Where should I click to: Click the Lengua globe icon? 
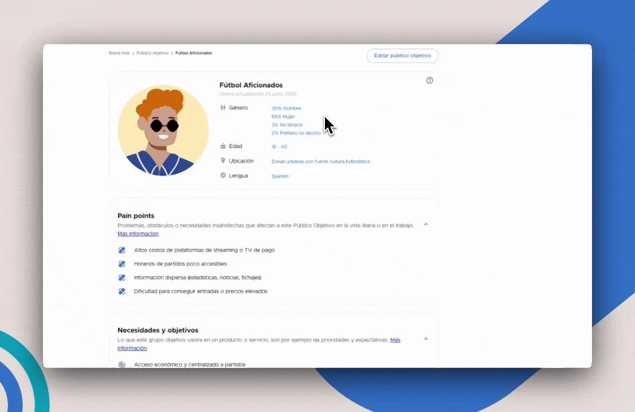(223, 175)
